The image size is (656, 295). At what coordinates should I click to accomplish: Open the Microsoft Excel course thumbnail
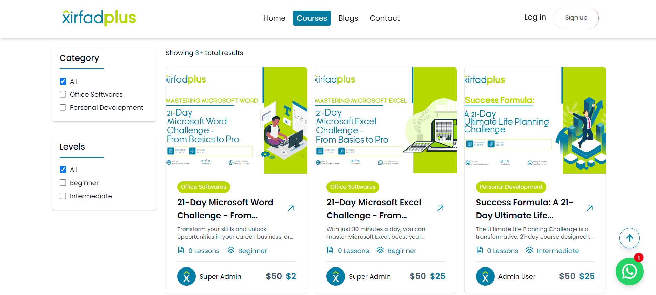(x=386, y=120)
